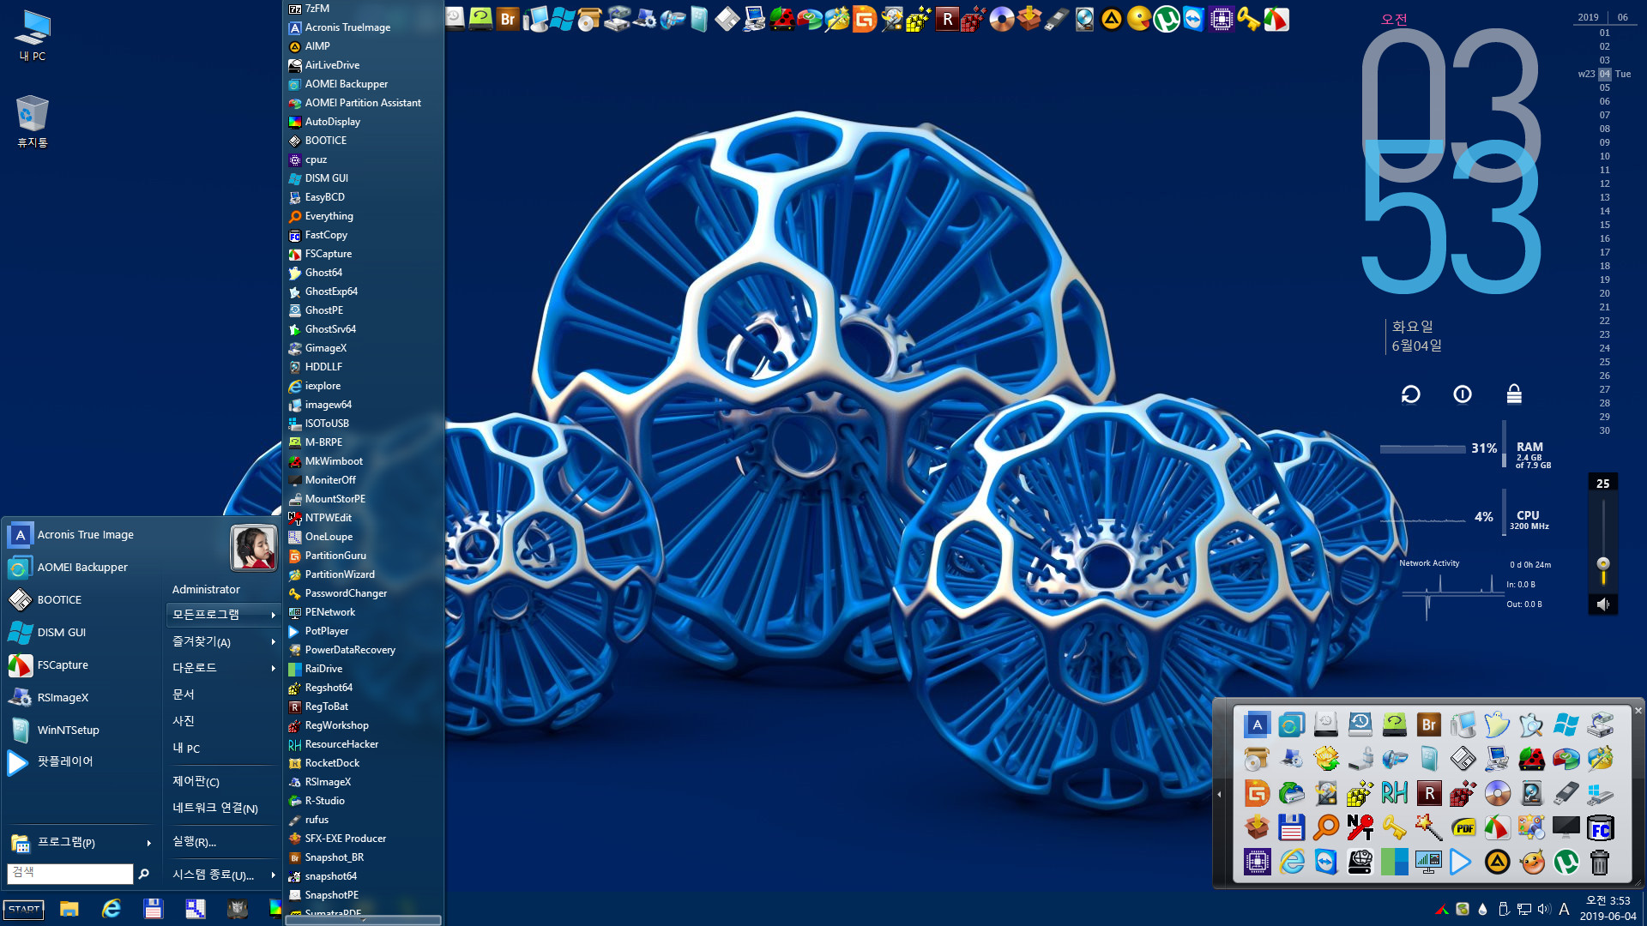1647x926 pixels.
Task: Click the blue PotPlayer play icon in panel
Action: (1460, 863)
